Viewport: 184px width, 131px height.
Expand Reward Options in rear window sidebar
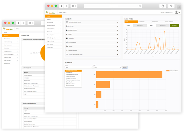click(17, 51)
